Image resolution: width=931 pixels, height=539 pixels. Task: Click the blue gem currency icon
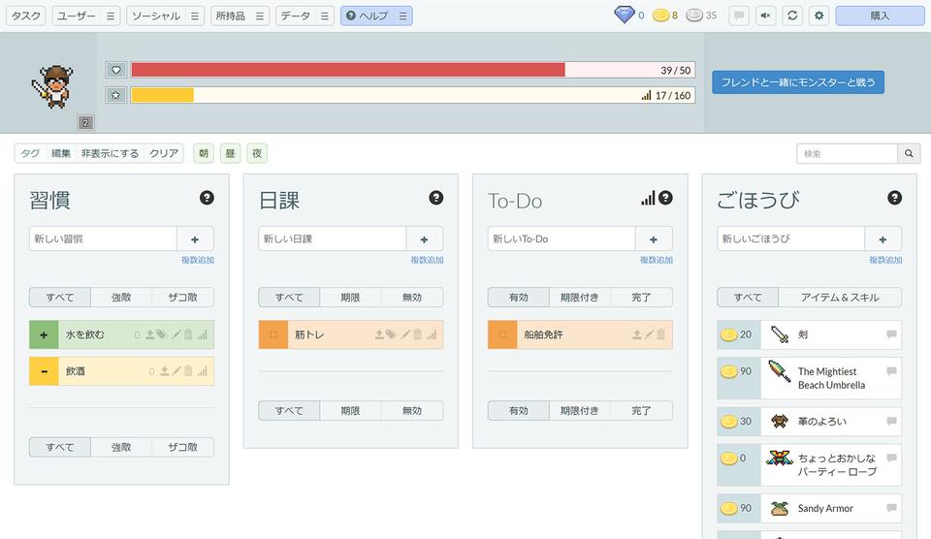tap(624, 15)
